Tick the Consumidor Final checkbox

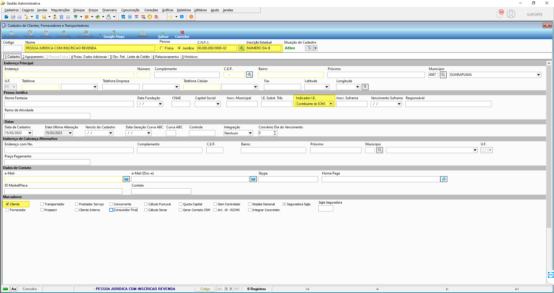tap(111, 210)
